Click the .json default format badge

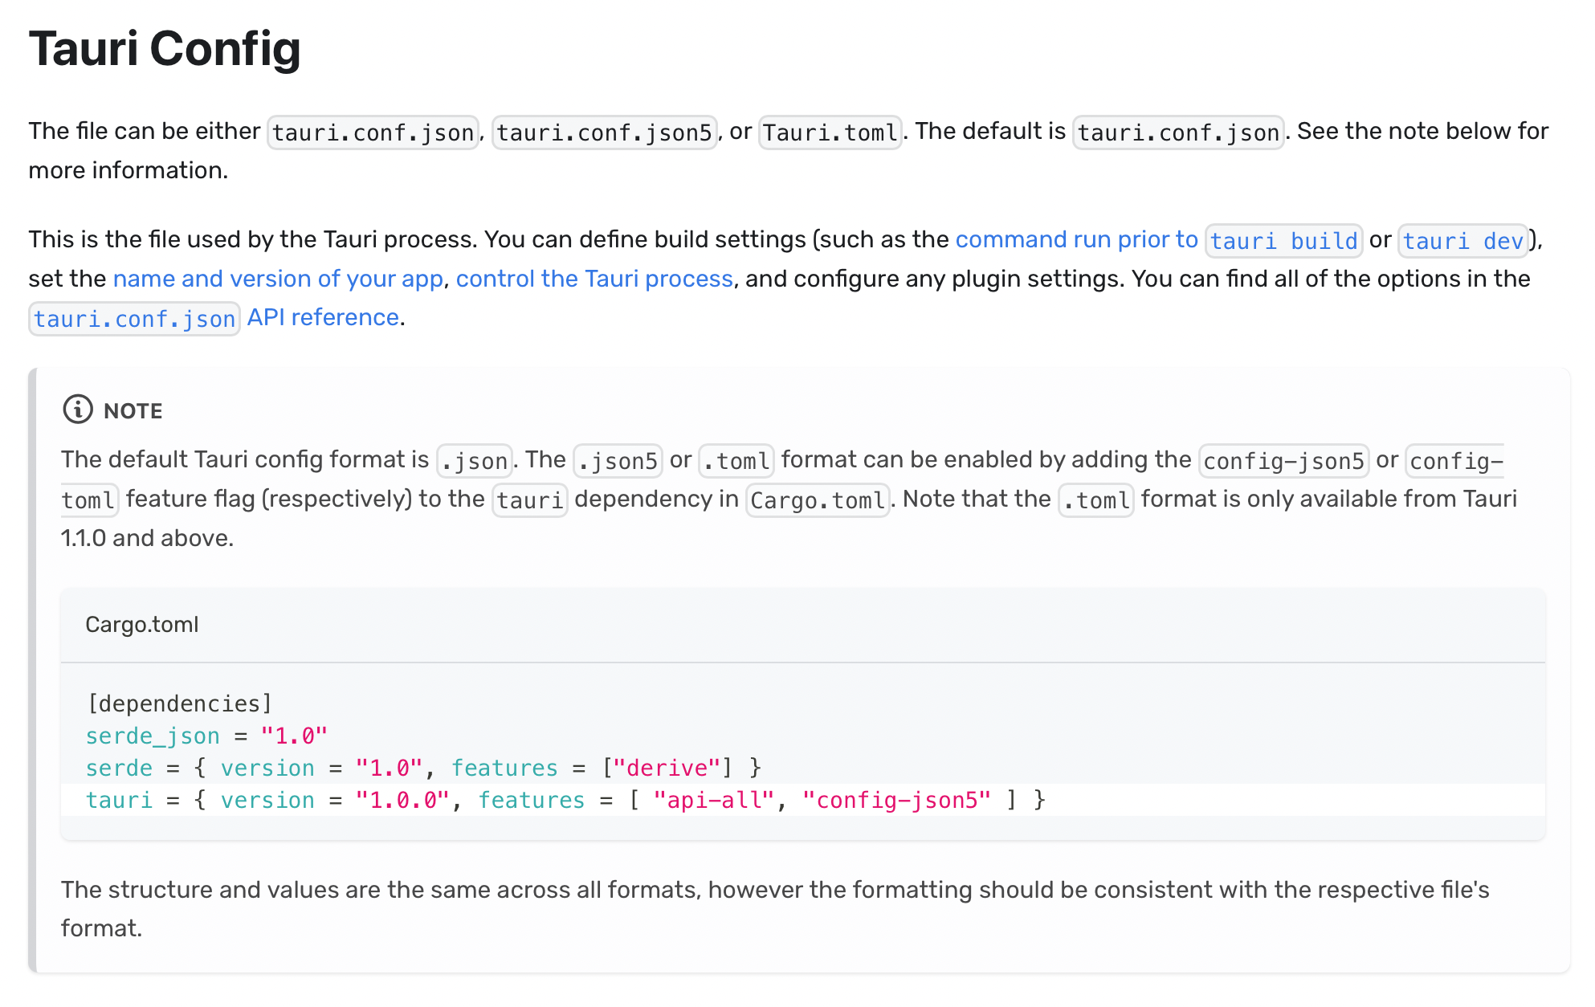tap(474, 460)
